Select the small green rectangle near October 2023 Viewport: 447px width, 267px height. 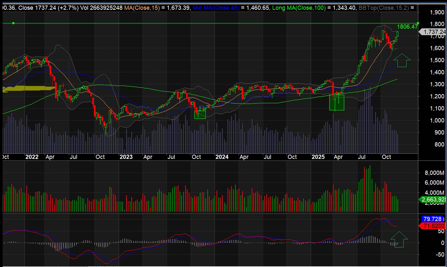pos(200,114)
